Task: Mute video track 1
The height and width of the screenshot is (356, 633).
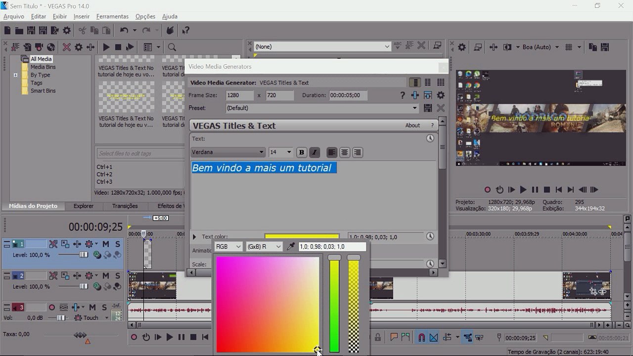Action: pos(106,244)
